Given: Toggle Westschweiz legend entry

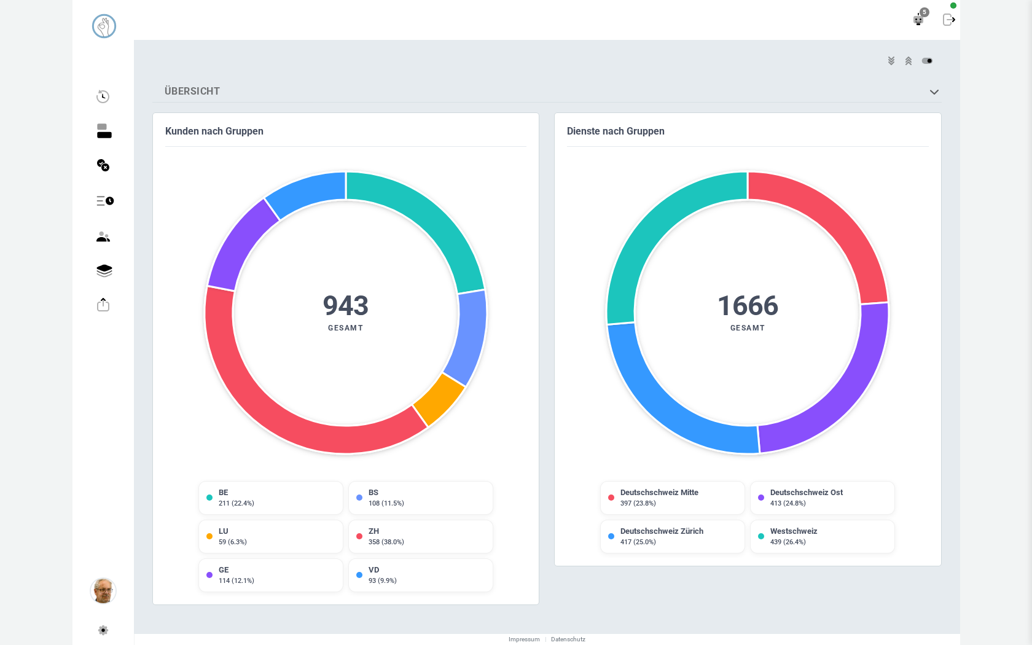Looking at the screenshot, I should (823, 536).
